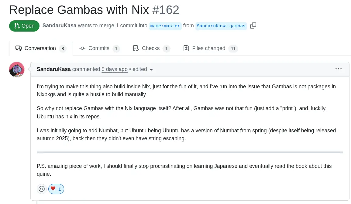Click the Checks checklist icon

(x=136, y=48)
